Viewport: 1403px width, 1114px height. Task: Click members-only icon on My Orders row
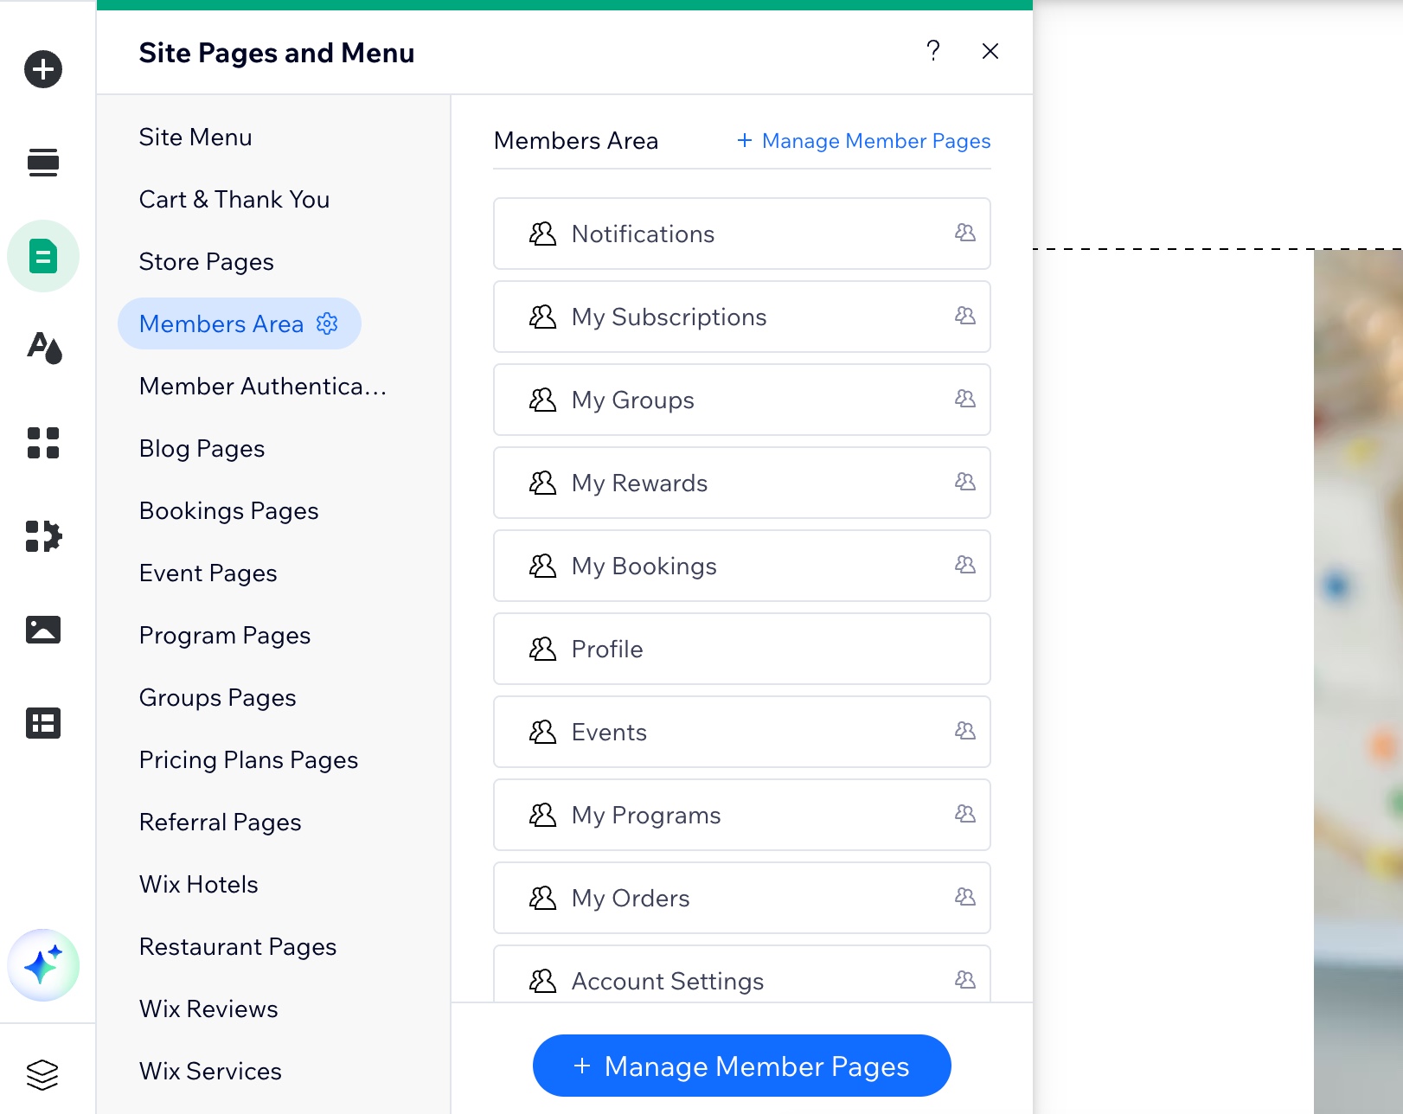tap(965, 897)
